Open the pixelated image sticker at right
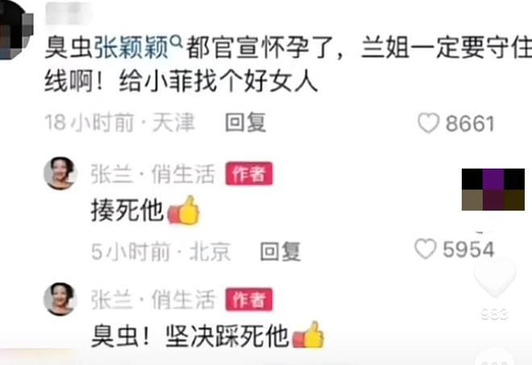The height and width of the screenshot is (365, 532). pos(493,189)
